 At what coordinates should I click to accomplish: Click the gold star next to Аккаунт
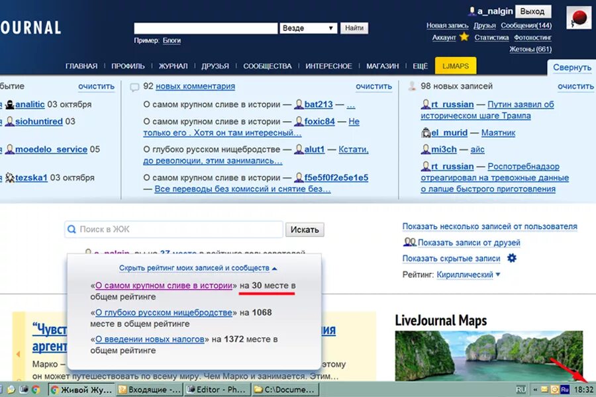point(464,37)
